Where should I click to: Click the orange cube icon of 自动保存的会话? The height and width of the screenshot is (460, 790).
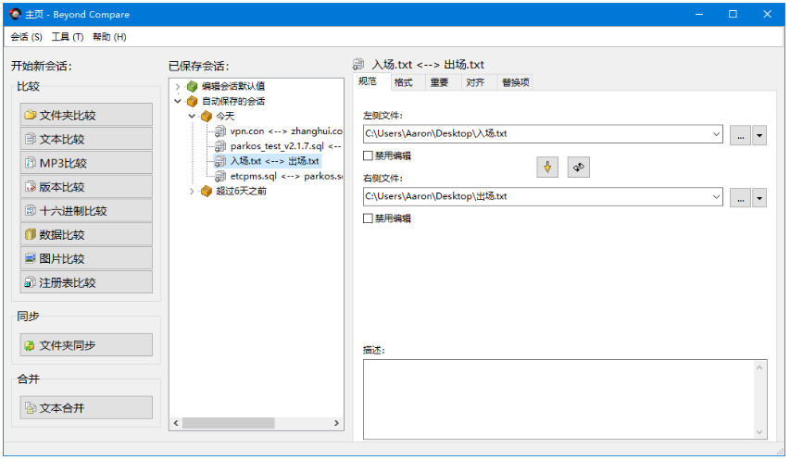coord(192,101)
